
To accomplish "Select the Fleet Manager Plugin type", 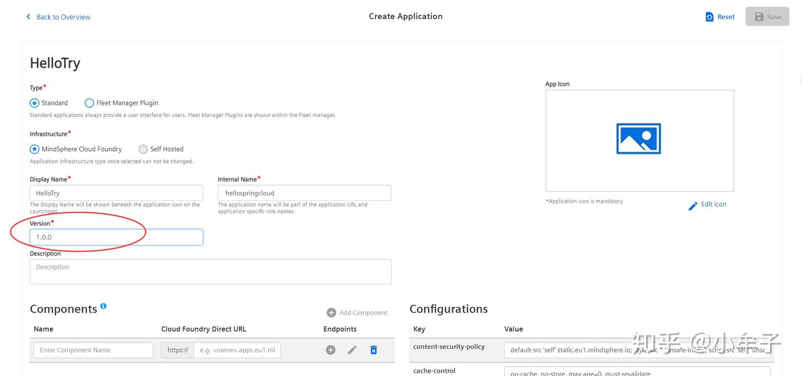I will tap(89, 103).
